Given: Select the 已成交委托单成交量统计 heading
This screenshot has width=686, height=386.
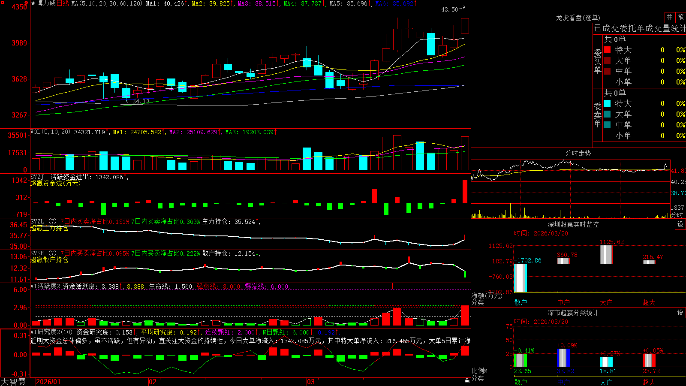Looking at the screenshot, I should coord(640,28).
